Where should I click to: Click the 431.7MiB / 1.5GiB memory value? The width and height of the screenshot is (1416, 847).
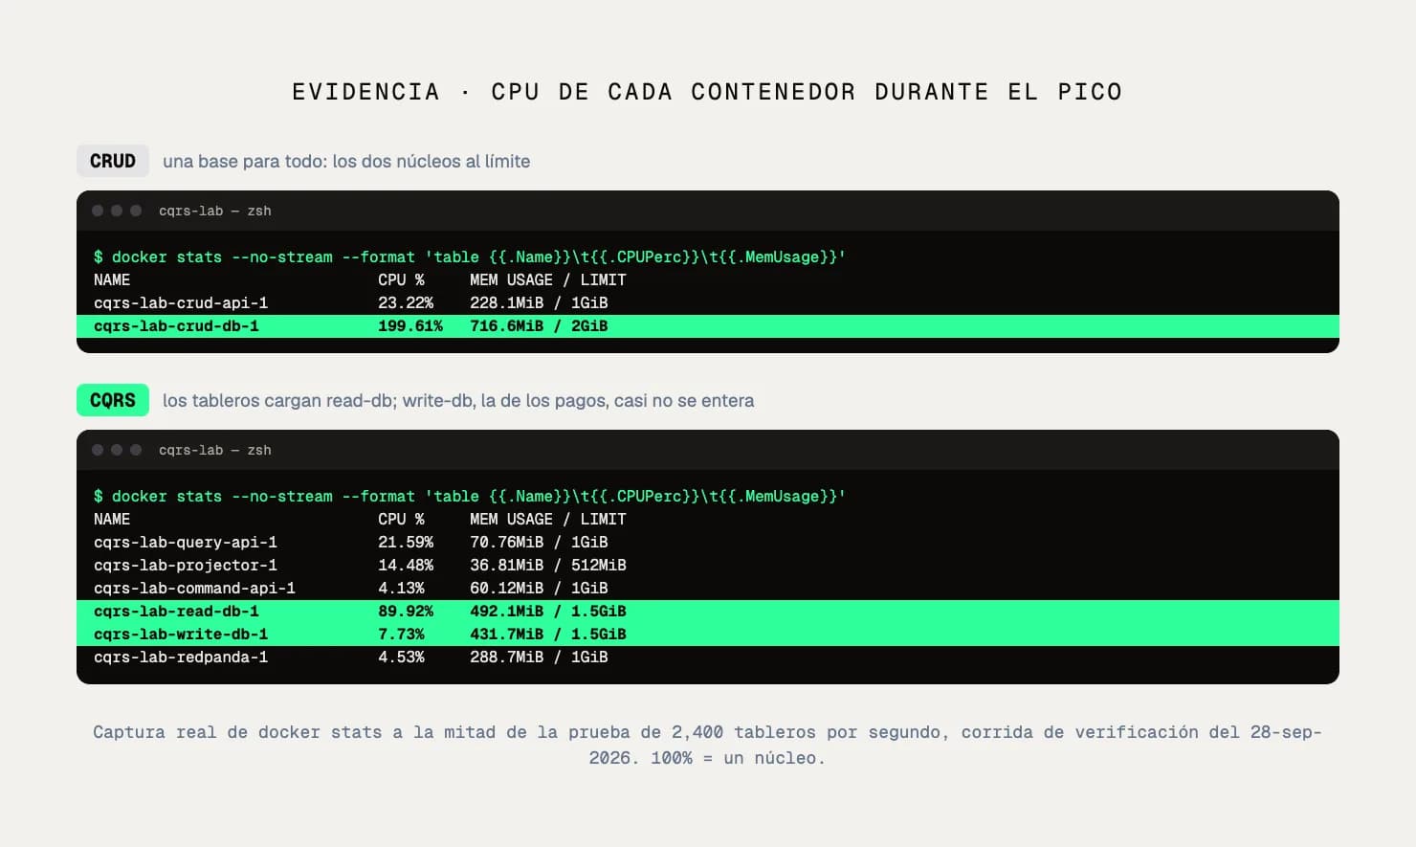point(548,634)
